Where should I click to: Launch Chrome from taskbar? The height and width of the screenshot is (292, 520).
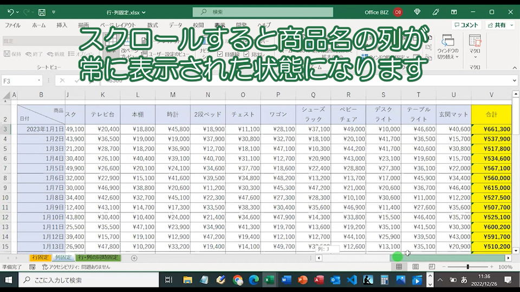[237, 280]
